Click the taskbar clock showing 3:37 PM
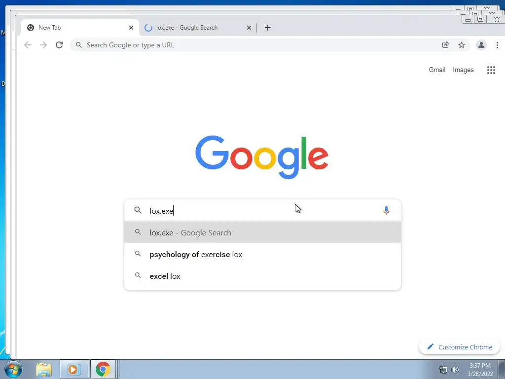505x379 pixels. pyautogui.click(x=480, y=370)
